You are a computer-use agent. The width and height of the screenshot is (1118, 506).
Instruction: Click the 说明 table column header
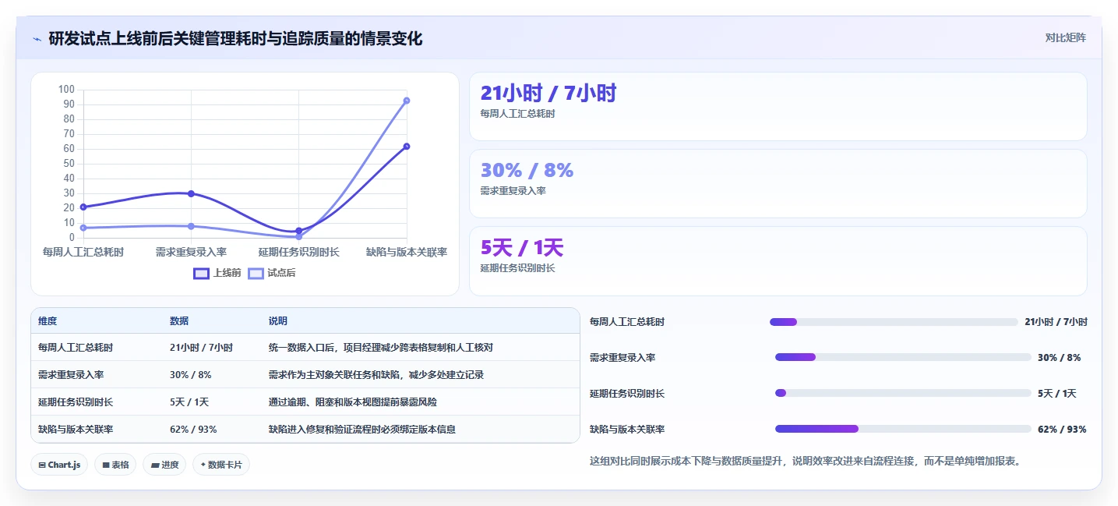278,321
